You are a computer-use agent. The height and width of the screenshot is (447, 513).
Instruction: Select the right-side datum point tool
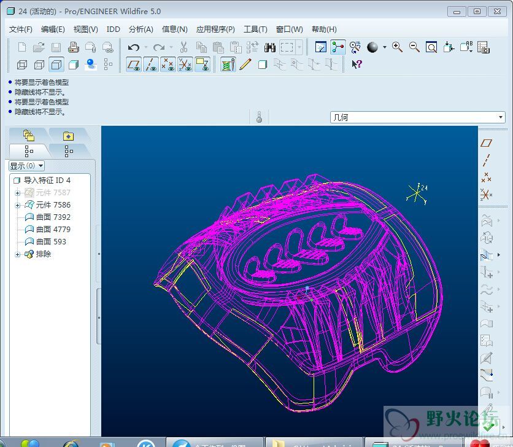[x=486, y=177]
